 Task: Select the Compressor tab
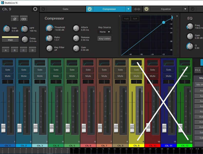point(109,9)
